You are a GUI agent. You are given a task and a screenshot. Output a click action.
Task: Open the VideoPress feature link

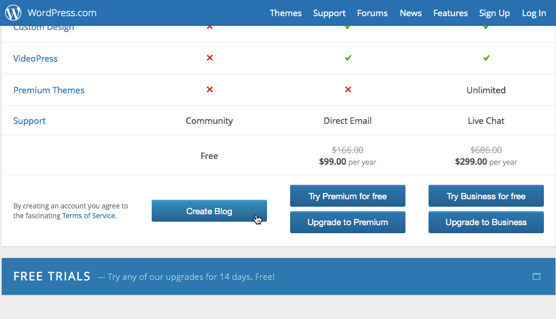35,58
